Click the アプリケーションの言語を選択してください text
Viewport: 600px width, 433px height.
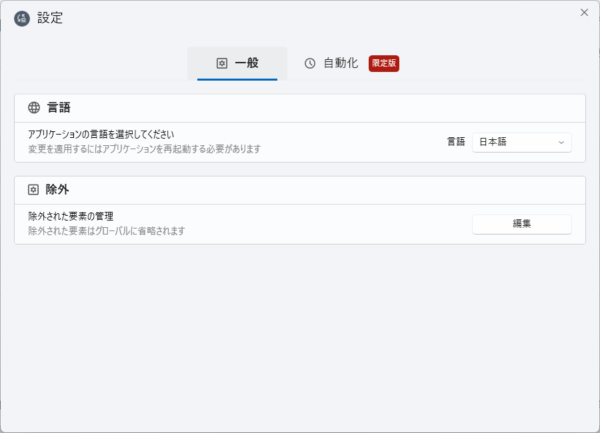click(101, 135)
